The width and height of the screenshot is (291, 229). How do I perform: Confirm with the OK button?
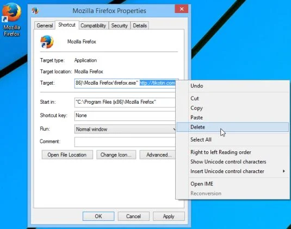98,216
